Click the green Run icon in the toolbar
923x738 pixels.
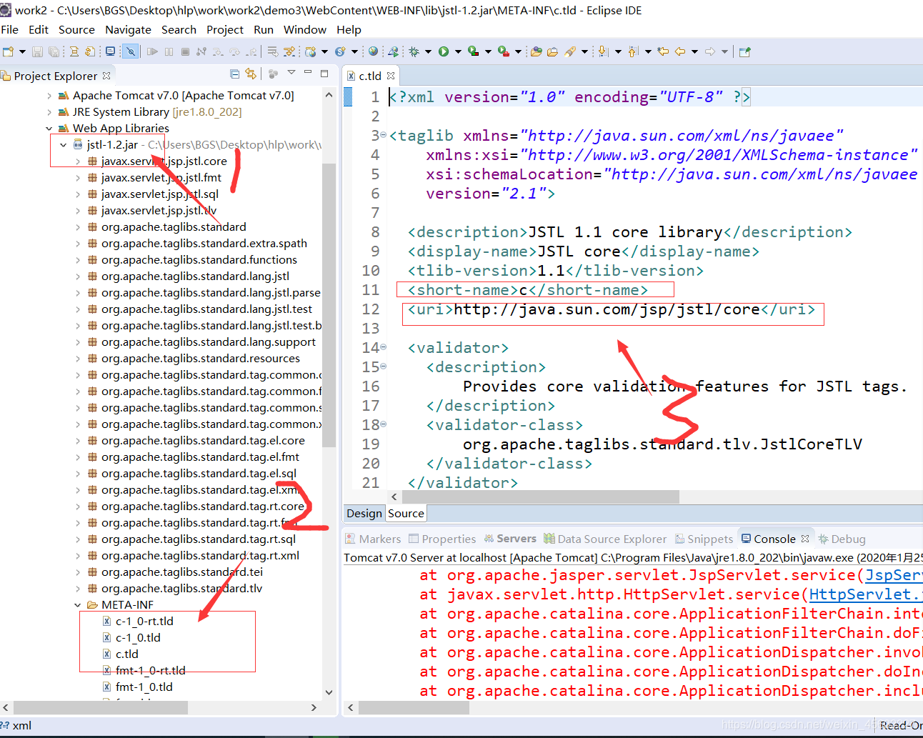(444, 51)
